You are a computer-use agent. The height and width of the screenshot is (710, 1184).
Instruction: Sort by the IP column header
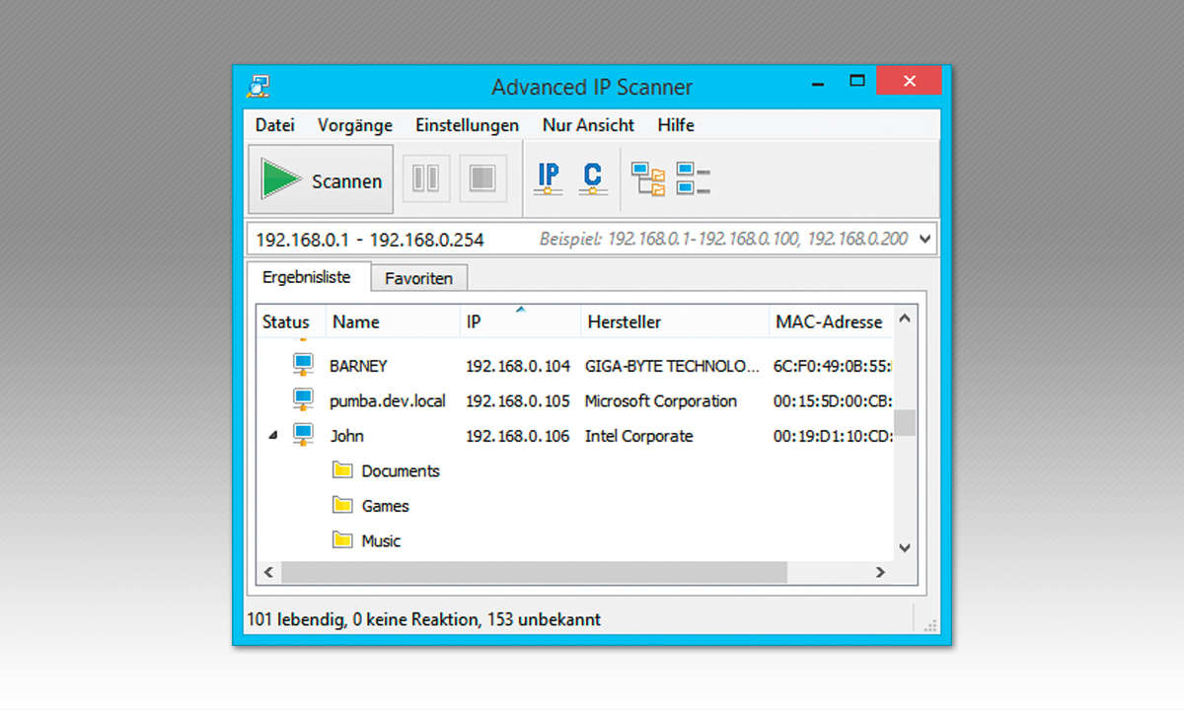click(x=520, y=321)
